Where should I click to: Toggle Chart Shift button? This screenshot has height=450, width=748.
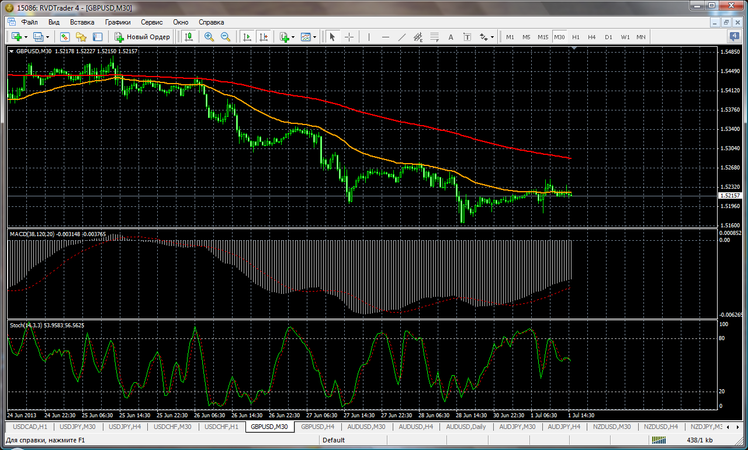click(x=264, y=37)
